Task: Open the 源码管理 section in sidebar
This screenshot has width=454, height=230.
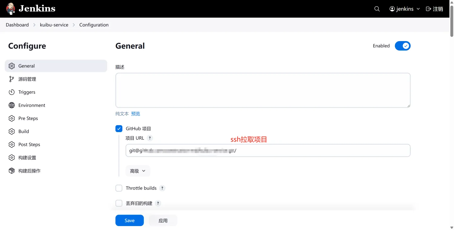Action: tap(27, 79)
